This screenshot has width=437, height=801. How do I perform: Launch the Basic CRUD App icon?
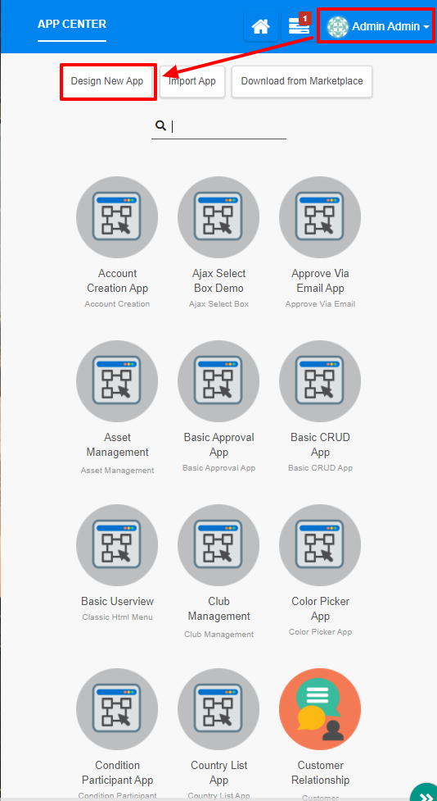click(320, 381)
